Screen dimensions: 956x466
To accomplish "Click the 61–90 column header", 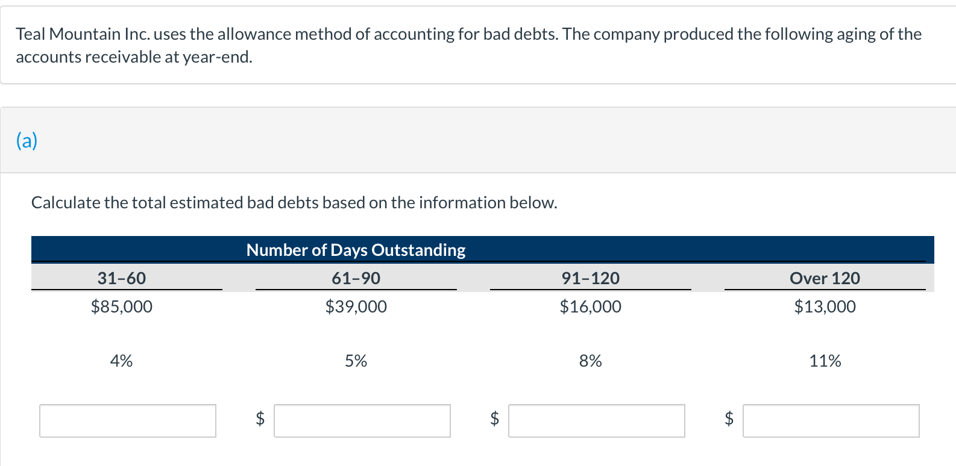I will [356, 278].
